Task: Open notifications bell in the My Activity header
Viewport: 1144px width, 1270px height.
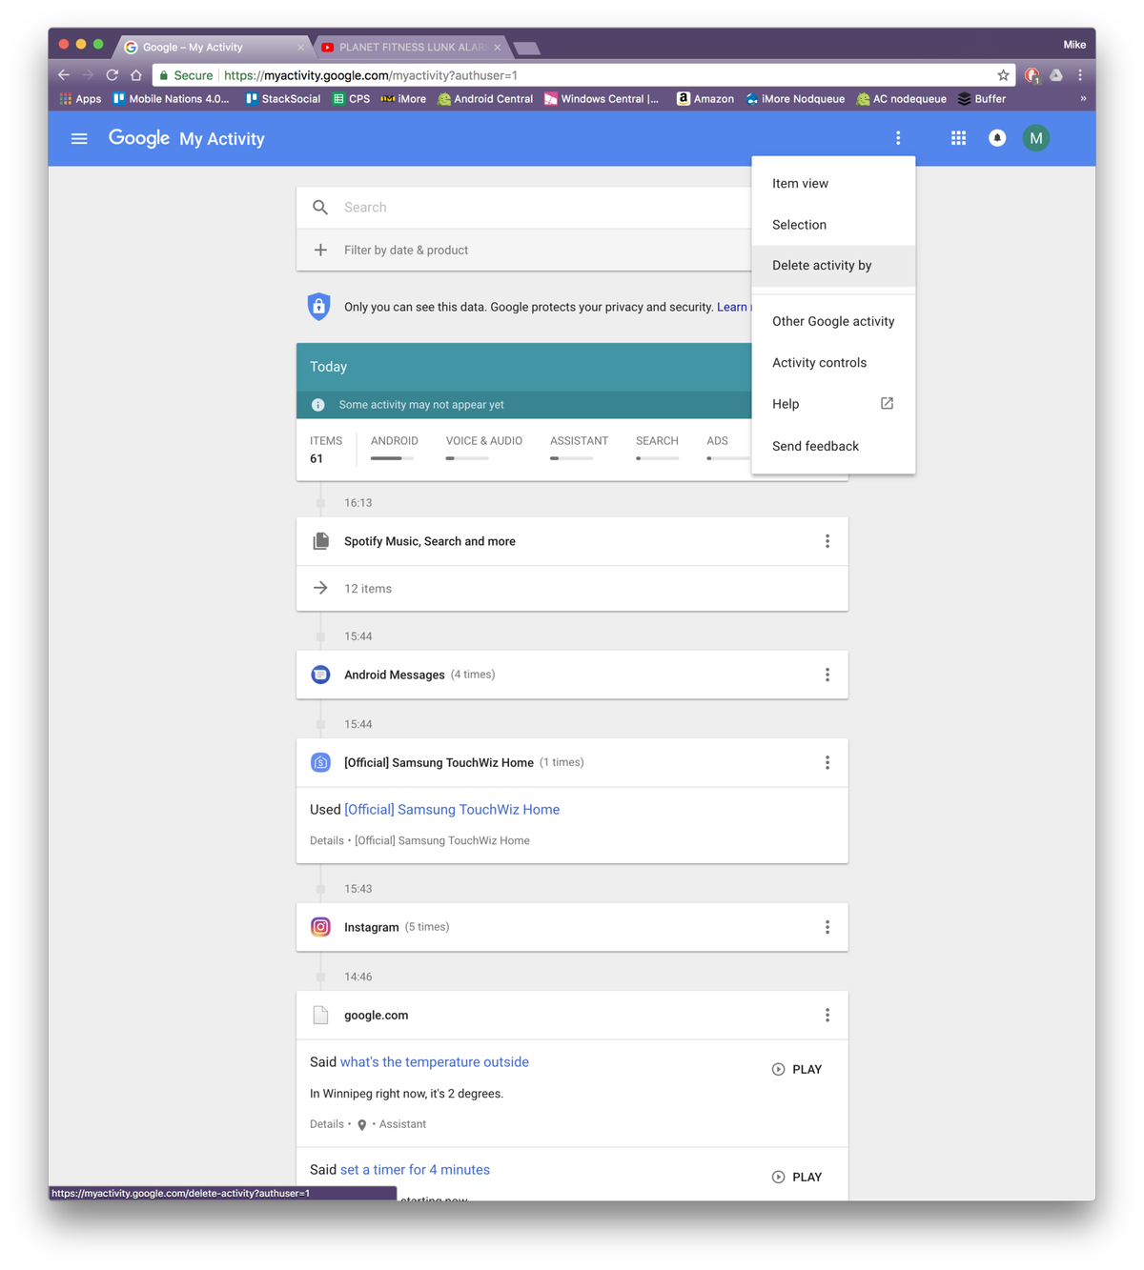Action: coord(996,137)
